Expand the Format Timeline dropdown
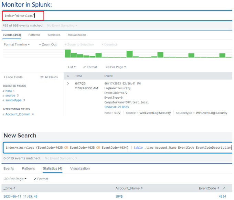Image resolution: width=234 pixels, height=200 pixels. (x=17, y=44)
